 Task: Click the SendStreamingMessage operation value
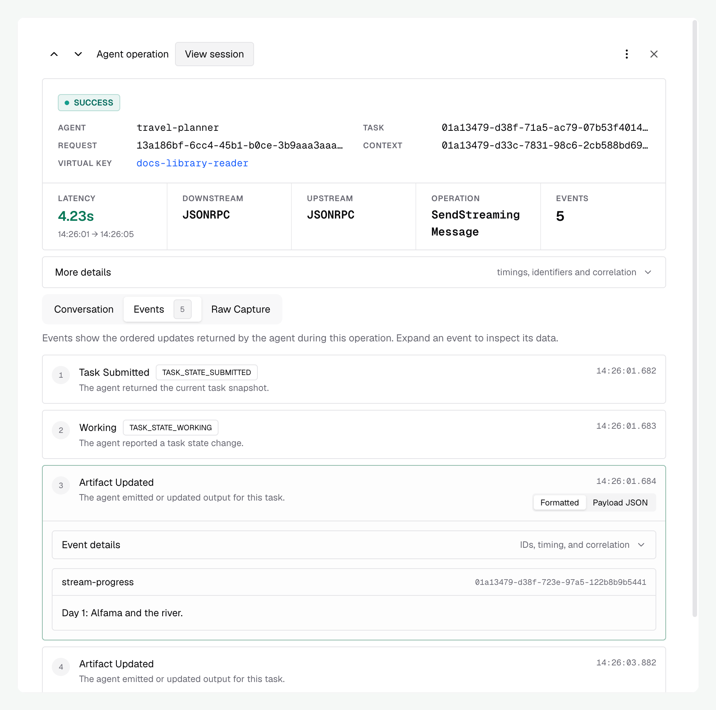[476, 223]
